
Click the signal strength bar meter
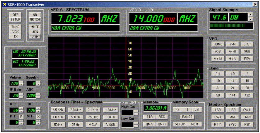pyautogui.click(x=231, y=26)
